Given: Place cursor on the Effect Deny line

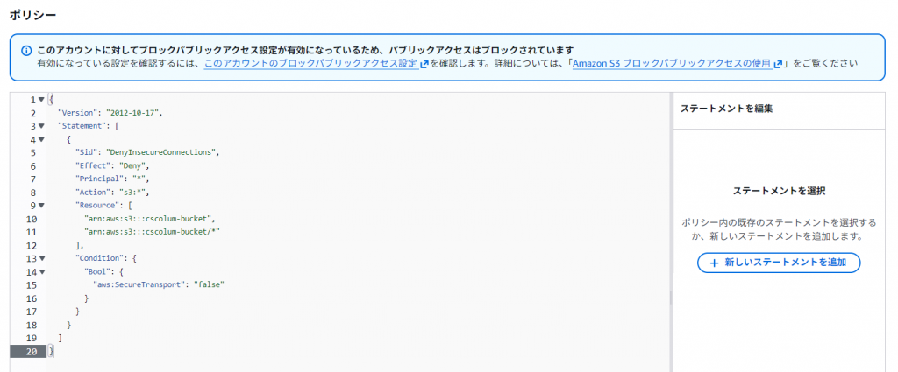Looking at the screenshot, I should tap(113, 165).
